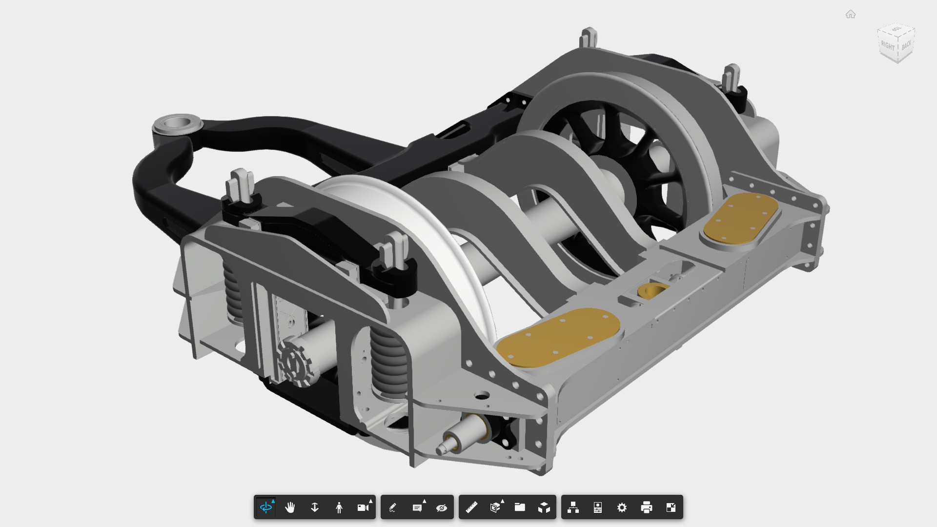Open viewer Settings gear
The image size is (937, 527).
click(x=622, y=507)
